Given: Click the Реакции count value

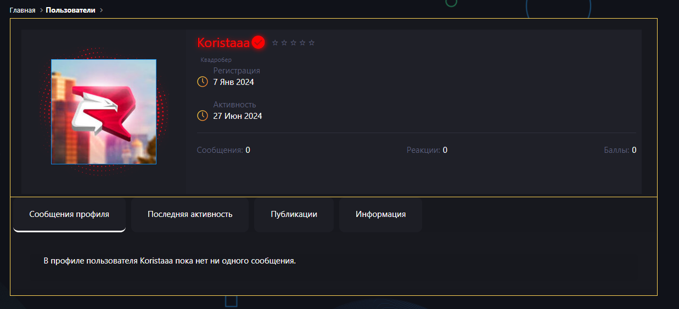Looking at the screenshot, I should coord(445,150).
